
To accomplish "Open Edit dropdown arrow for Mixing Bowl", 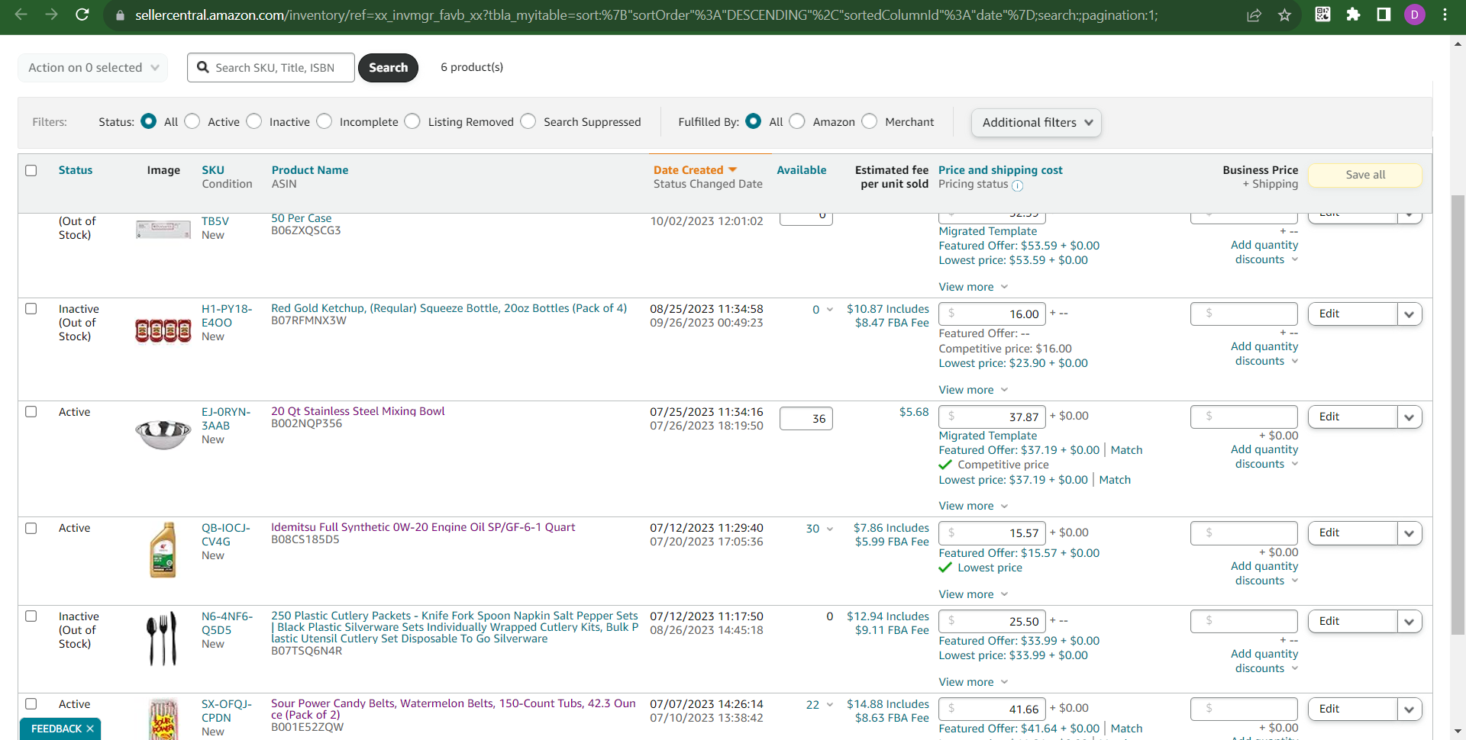I will click(x=1409, y=417).
